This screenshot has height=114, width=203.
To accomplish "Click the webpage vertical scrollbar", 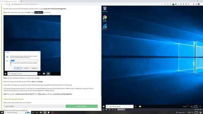I will (x=101, y=83).
